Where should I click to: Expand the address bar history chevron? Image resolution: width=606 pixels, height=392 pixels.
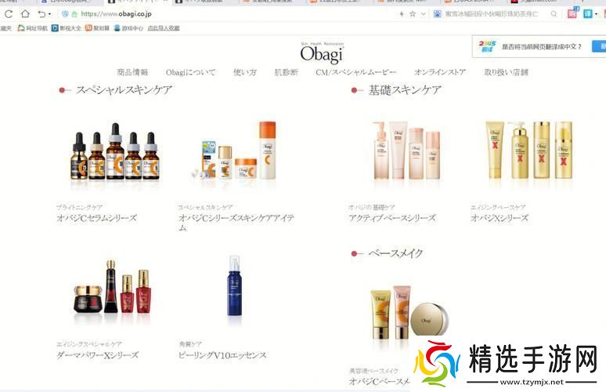[424, 14]
